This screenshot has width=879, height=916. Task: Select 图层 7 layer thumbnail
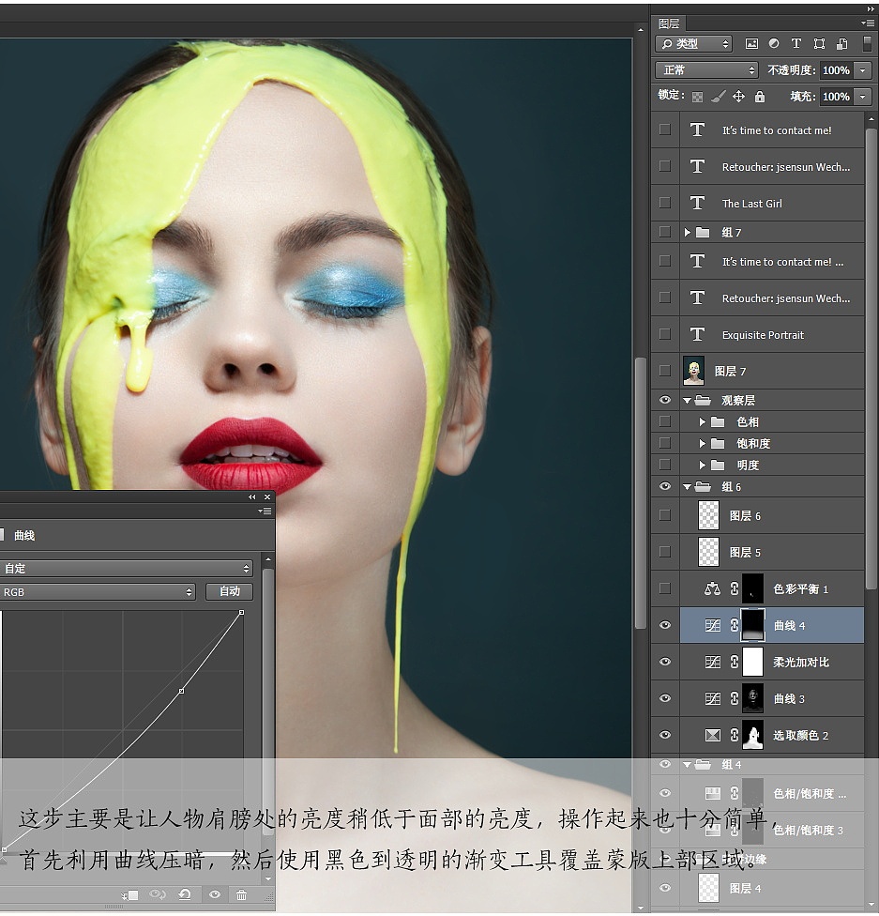(x=693, y=371)
